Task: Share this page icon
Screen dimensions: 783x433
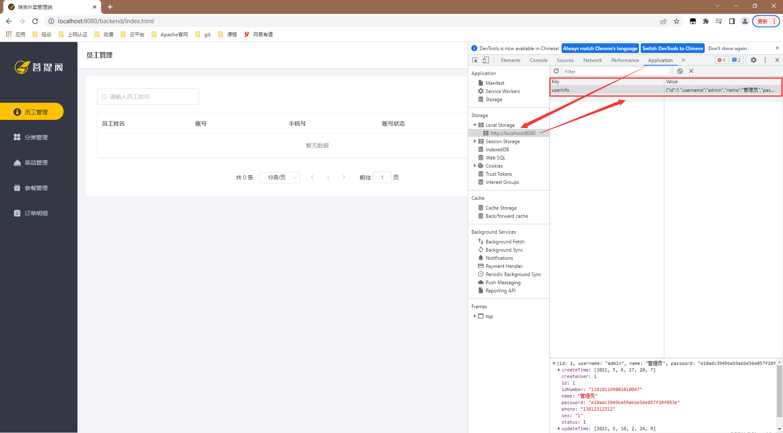Action: 664,21
